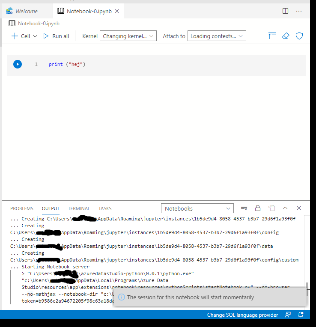Click Notebook-0.ipynb breadcrumb
The image size is (316, 327).
click(x=39, y=24)
